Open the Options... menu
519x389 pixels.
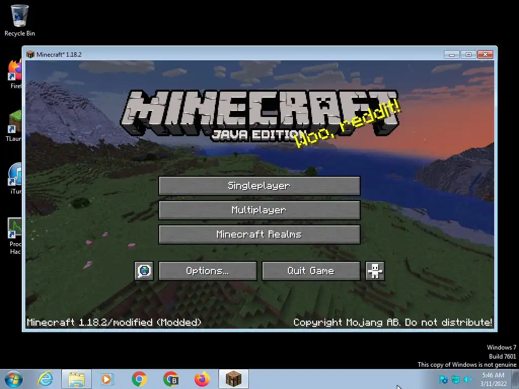click(x=207, y=271)
